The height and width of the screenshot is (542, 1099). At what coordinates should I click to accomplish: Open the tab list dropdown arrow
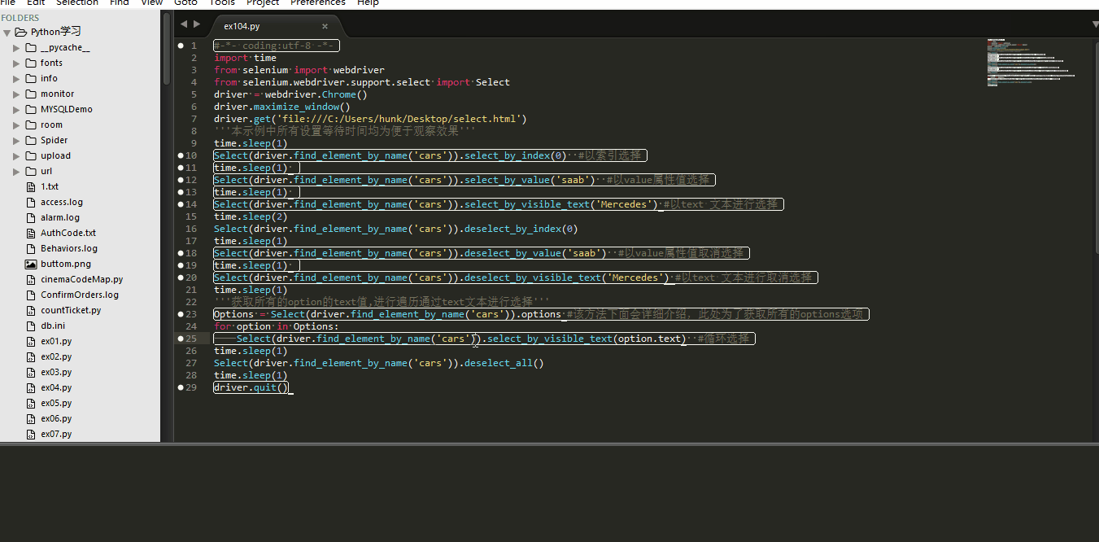pos(1095,25)
